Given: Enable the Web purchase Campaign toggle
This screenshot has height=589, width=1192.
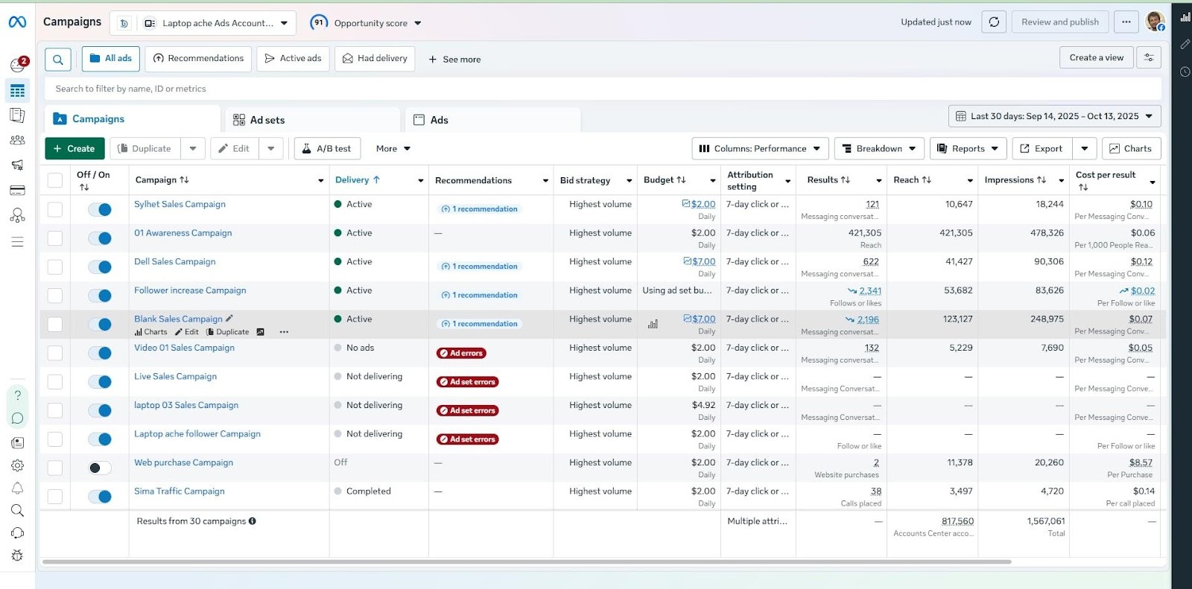Looking at the screenshot, I should point(100,468).
